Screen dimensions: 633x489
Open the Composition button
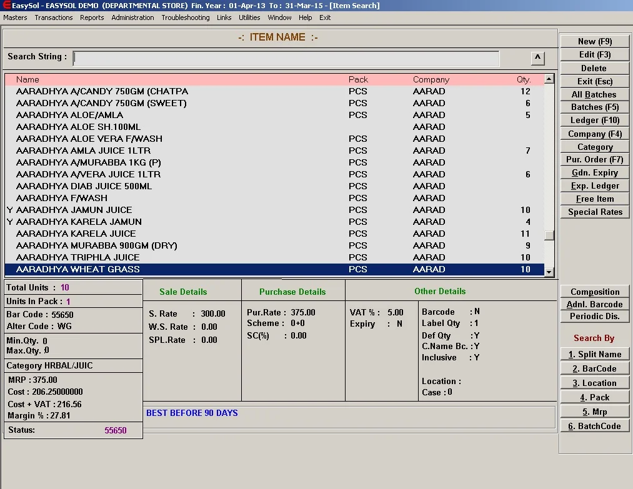point(594,292)
